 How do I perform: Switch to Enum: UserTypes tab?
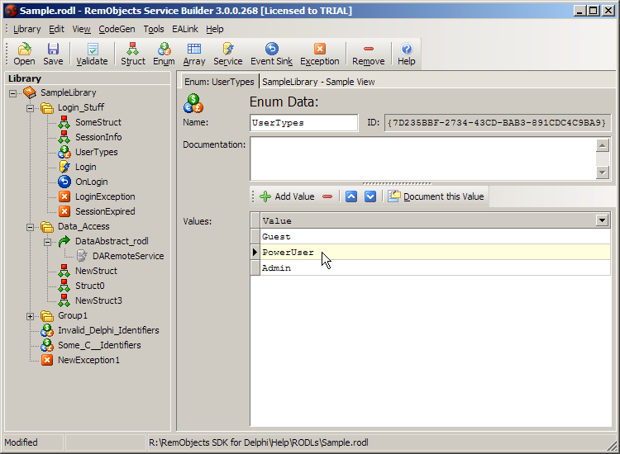pos(219,82)
